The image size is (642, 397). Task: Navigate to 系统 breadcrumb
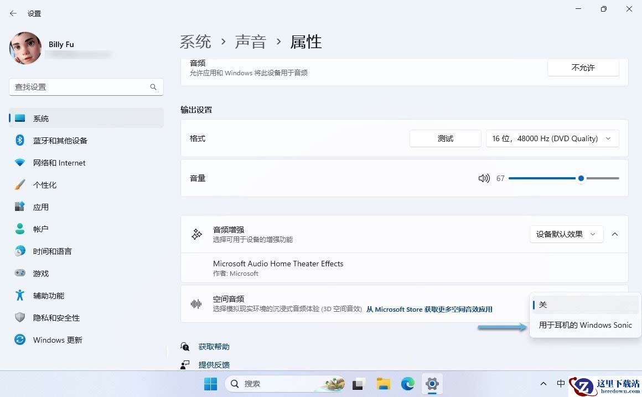[x=195, y=42]
